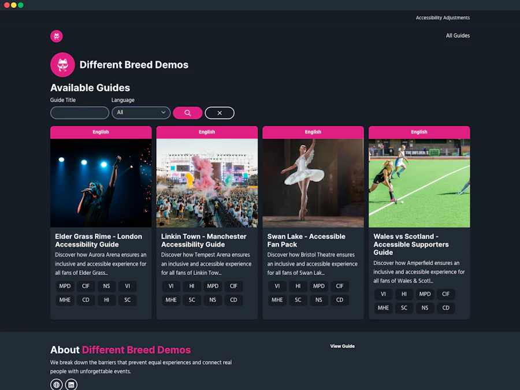Image resolution: width=520 pixels, height=390 pixels.
Task: Click MHE tag on Elder Grass Rime card
Action: 65,300
